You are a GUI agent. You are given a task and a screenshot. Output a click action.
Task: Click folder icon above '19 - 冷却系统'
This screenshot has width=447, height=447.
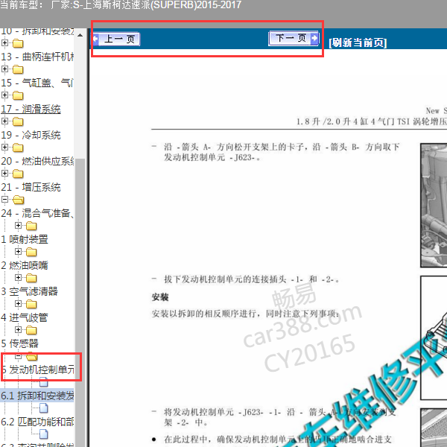coord(18,121)
